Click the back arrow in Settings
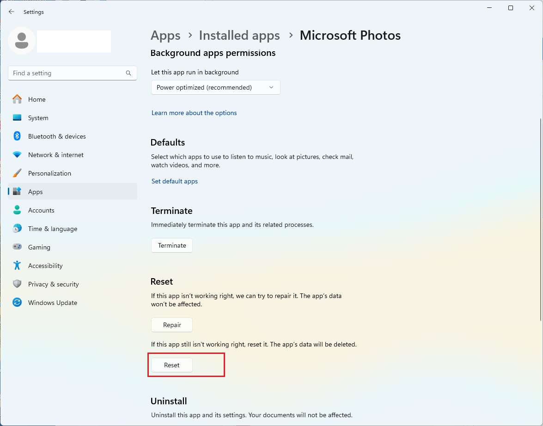Screen dimensions: 543x426 click(x=12, y=12)
